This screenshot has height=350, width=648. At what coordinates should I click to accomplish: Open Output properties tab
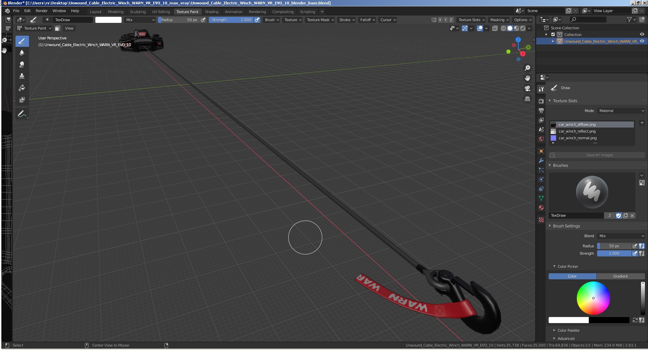click(x=541, y=110)
